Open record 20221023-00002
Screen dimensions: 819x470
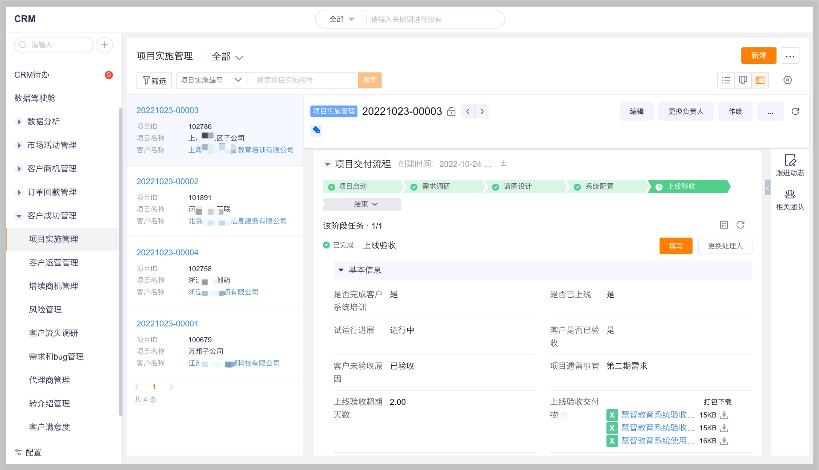167,181
